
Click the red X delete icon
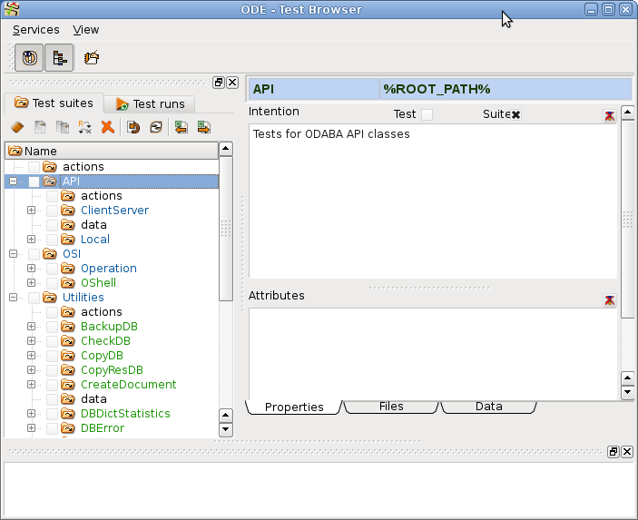[107, 128]
